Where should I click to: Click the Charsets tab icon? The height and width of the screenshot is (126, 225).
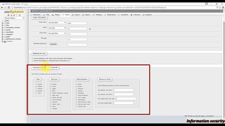click(x=131, y=15)
